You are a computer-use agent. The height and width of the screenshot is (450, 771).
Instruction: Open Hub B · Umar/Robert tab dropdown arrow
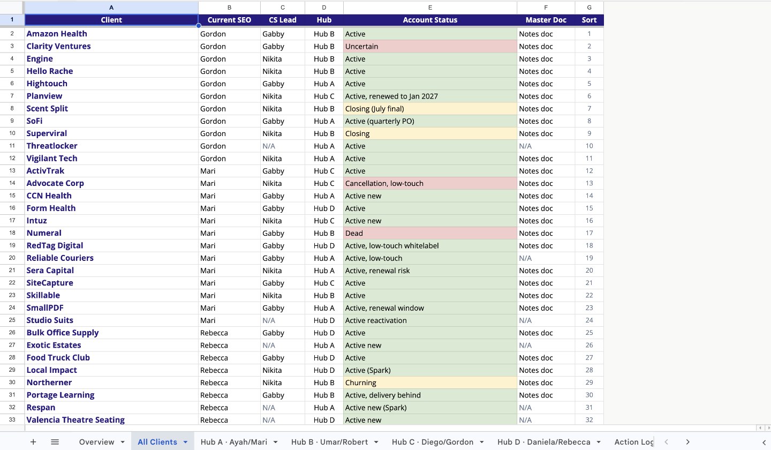376,442
